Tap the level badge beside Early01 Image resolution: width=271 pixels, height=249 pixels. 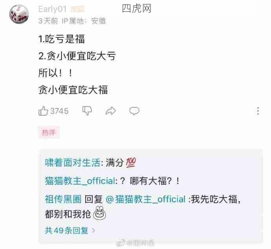(x=77, y=9)
